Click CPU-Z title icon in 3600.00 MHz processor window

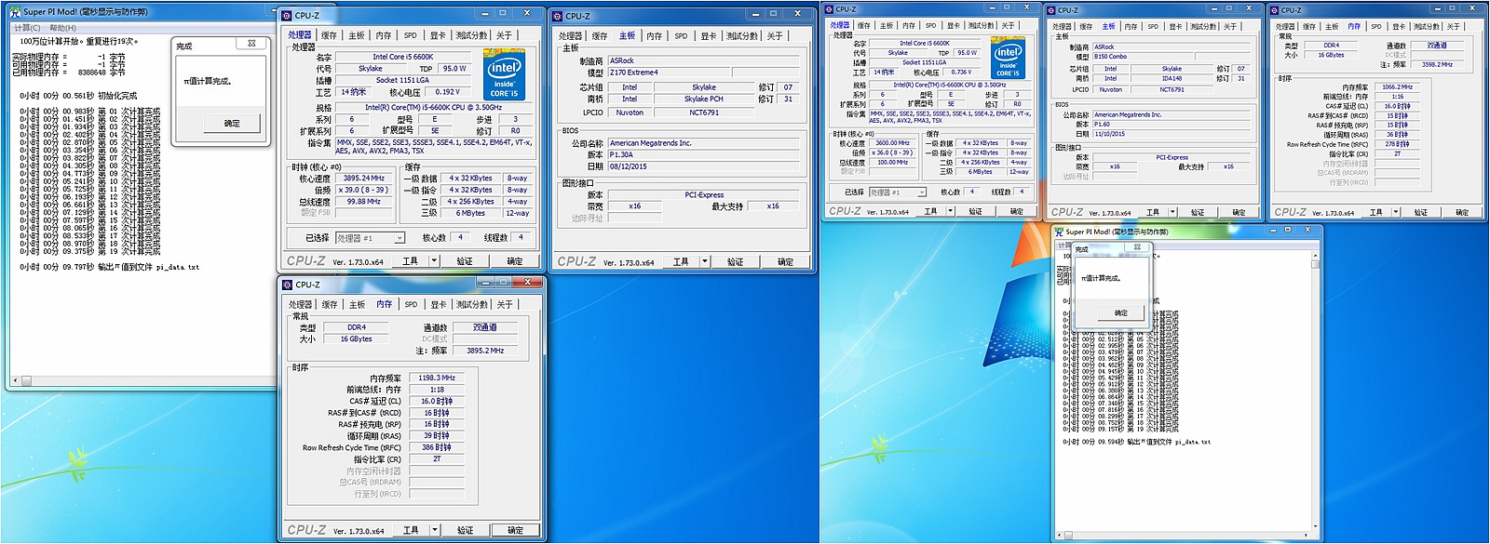pos(829,9)
